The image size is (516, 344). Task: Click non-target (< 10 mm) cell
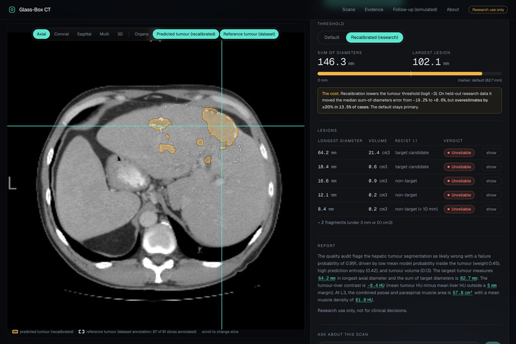[x=416, y=209]
